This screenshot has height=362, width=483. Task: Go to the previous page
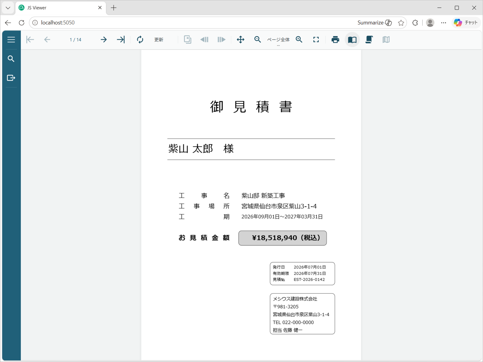(47, 39)
